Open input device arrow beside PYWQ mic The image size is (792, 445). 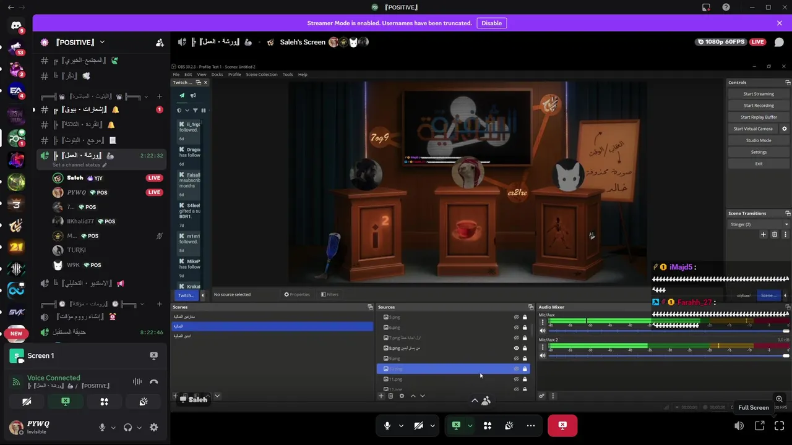coord(113,427)
